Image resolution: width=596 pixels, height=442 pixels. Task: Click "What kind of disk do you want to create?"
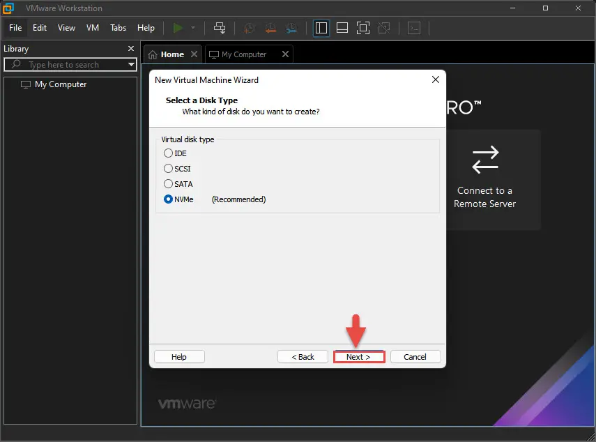(251, 112)
